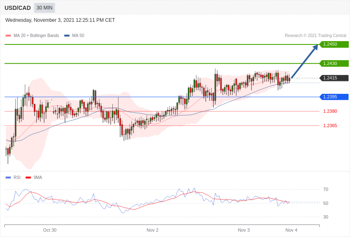Click the blue MA 50 legend swatch
350x237 pixels.
pos(67,36)
